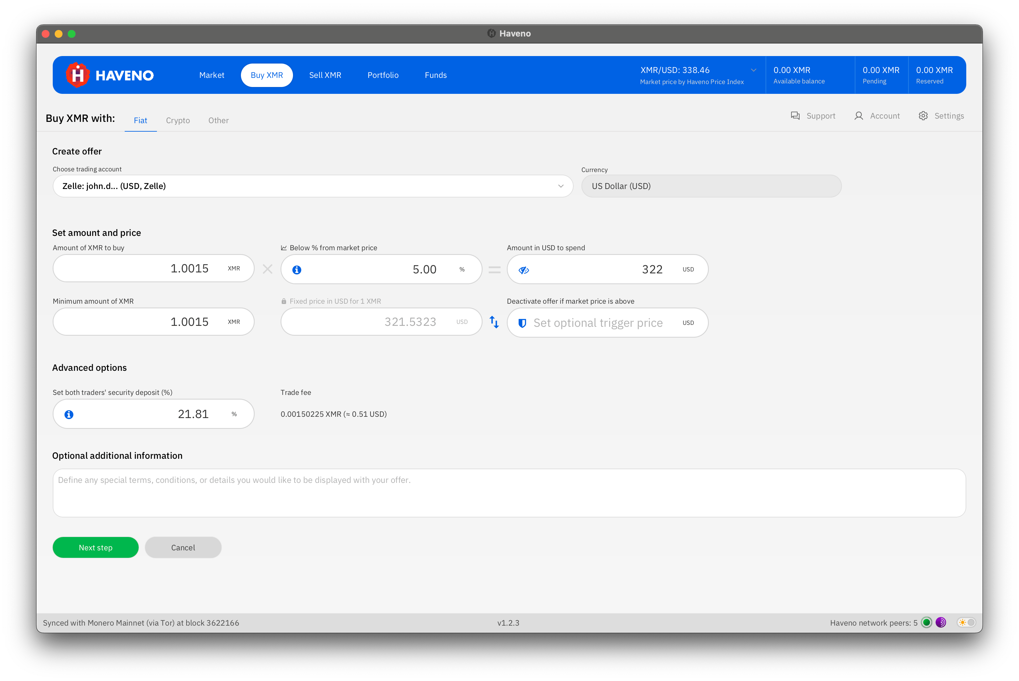Viewport: 1019px width, 681px height.
Task: Click the swap arrows price-mode icon
Action: pos(494,322)
